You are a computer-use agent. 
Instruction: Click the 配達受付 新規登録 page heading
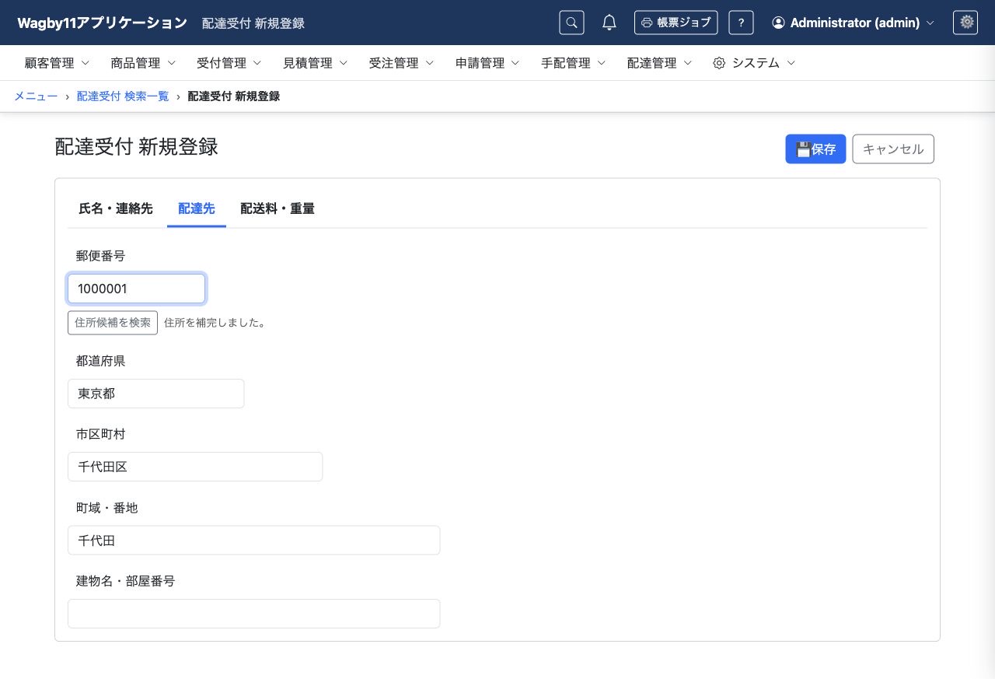[136, 147]
